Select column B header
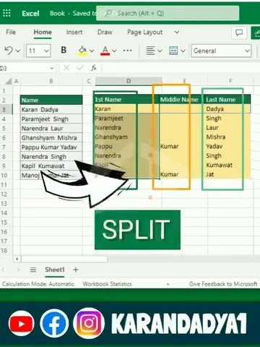 click(x=51, y=81)
